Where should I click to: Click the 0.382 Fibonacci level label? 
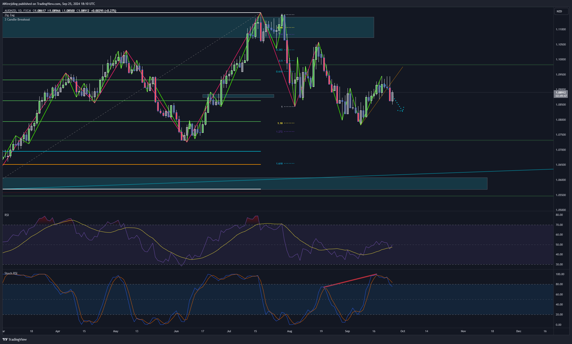tap(279, 50)
